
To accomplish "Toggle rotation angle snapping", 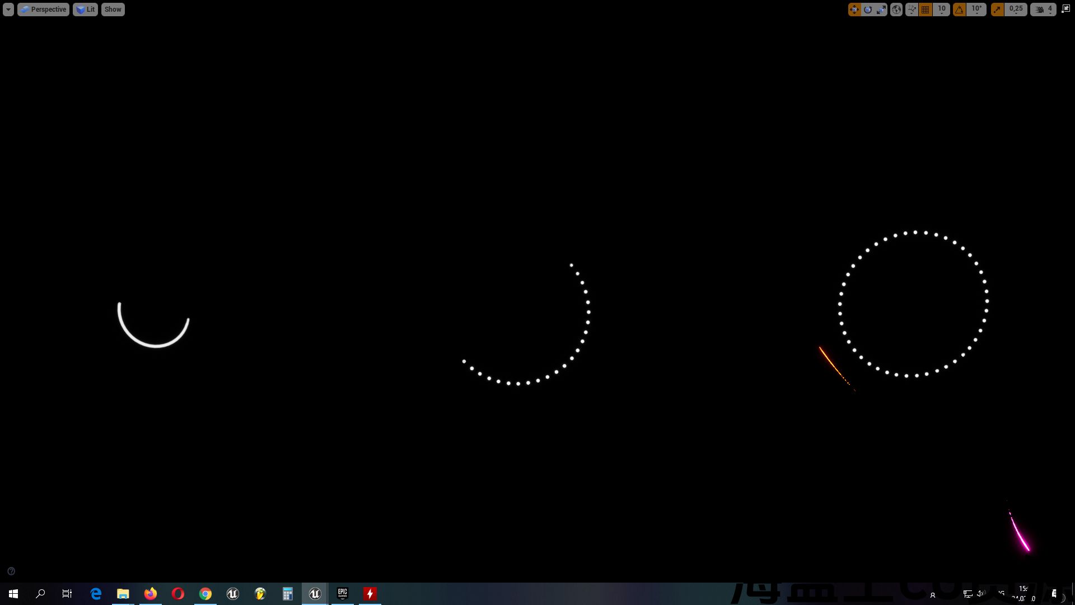I will 960,10.
